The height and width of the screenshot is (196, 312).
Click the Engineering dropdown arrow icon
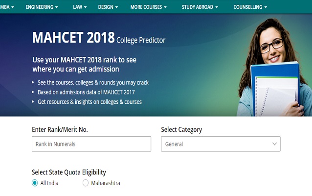57,7
